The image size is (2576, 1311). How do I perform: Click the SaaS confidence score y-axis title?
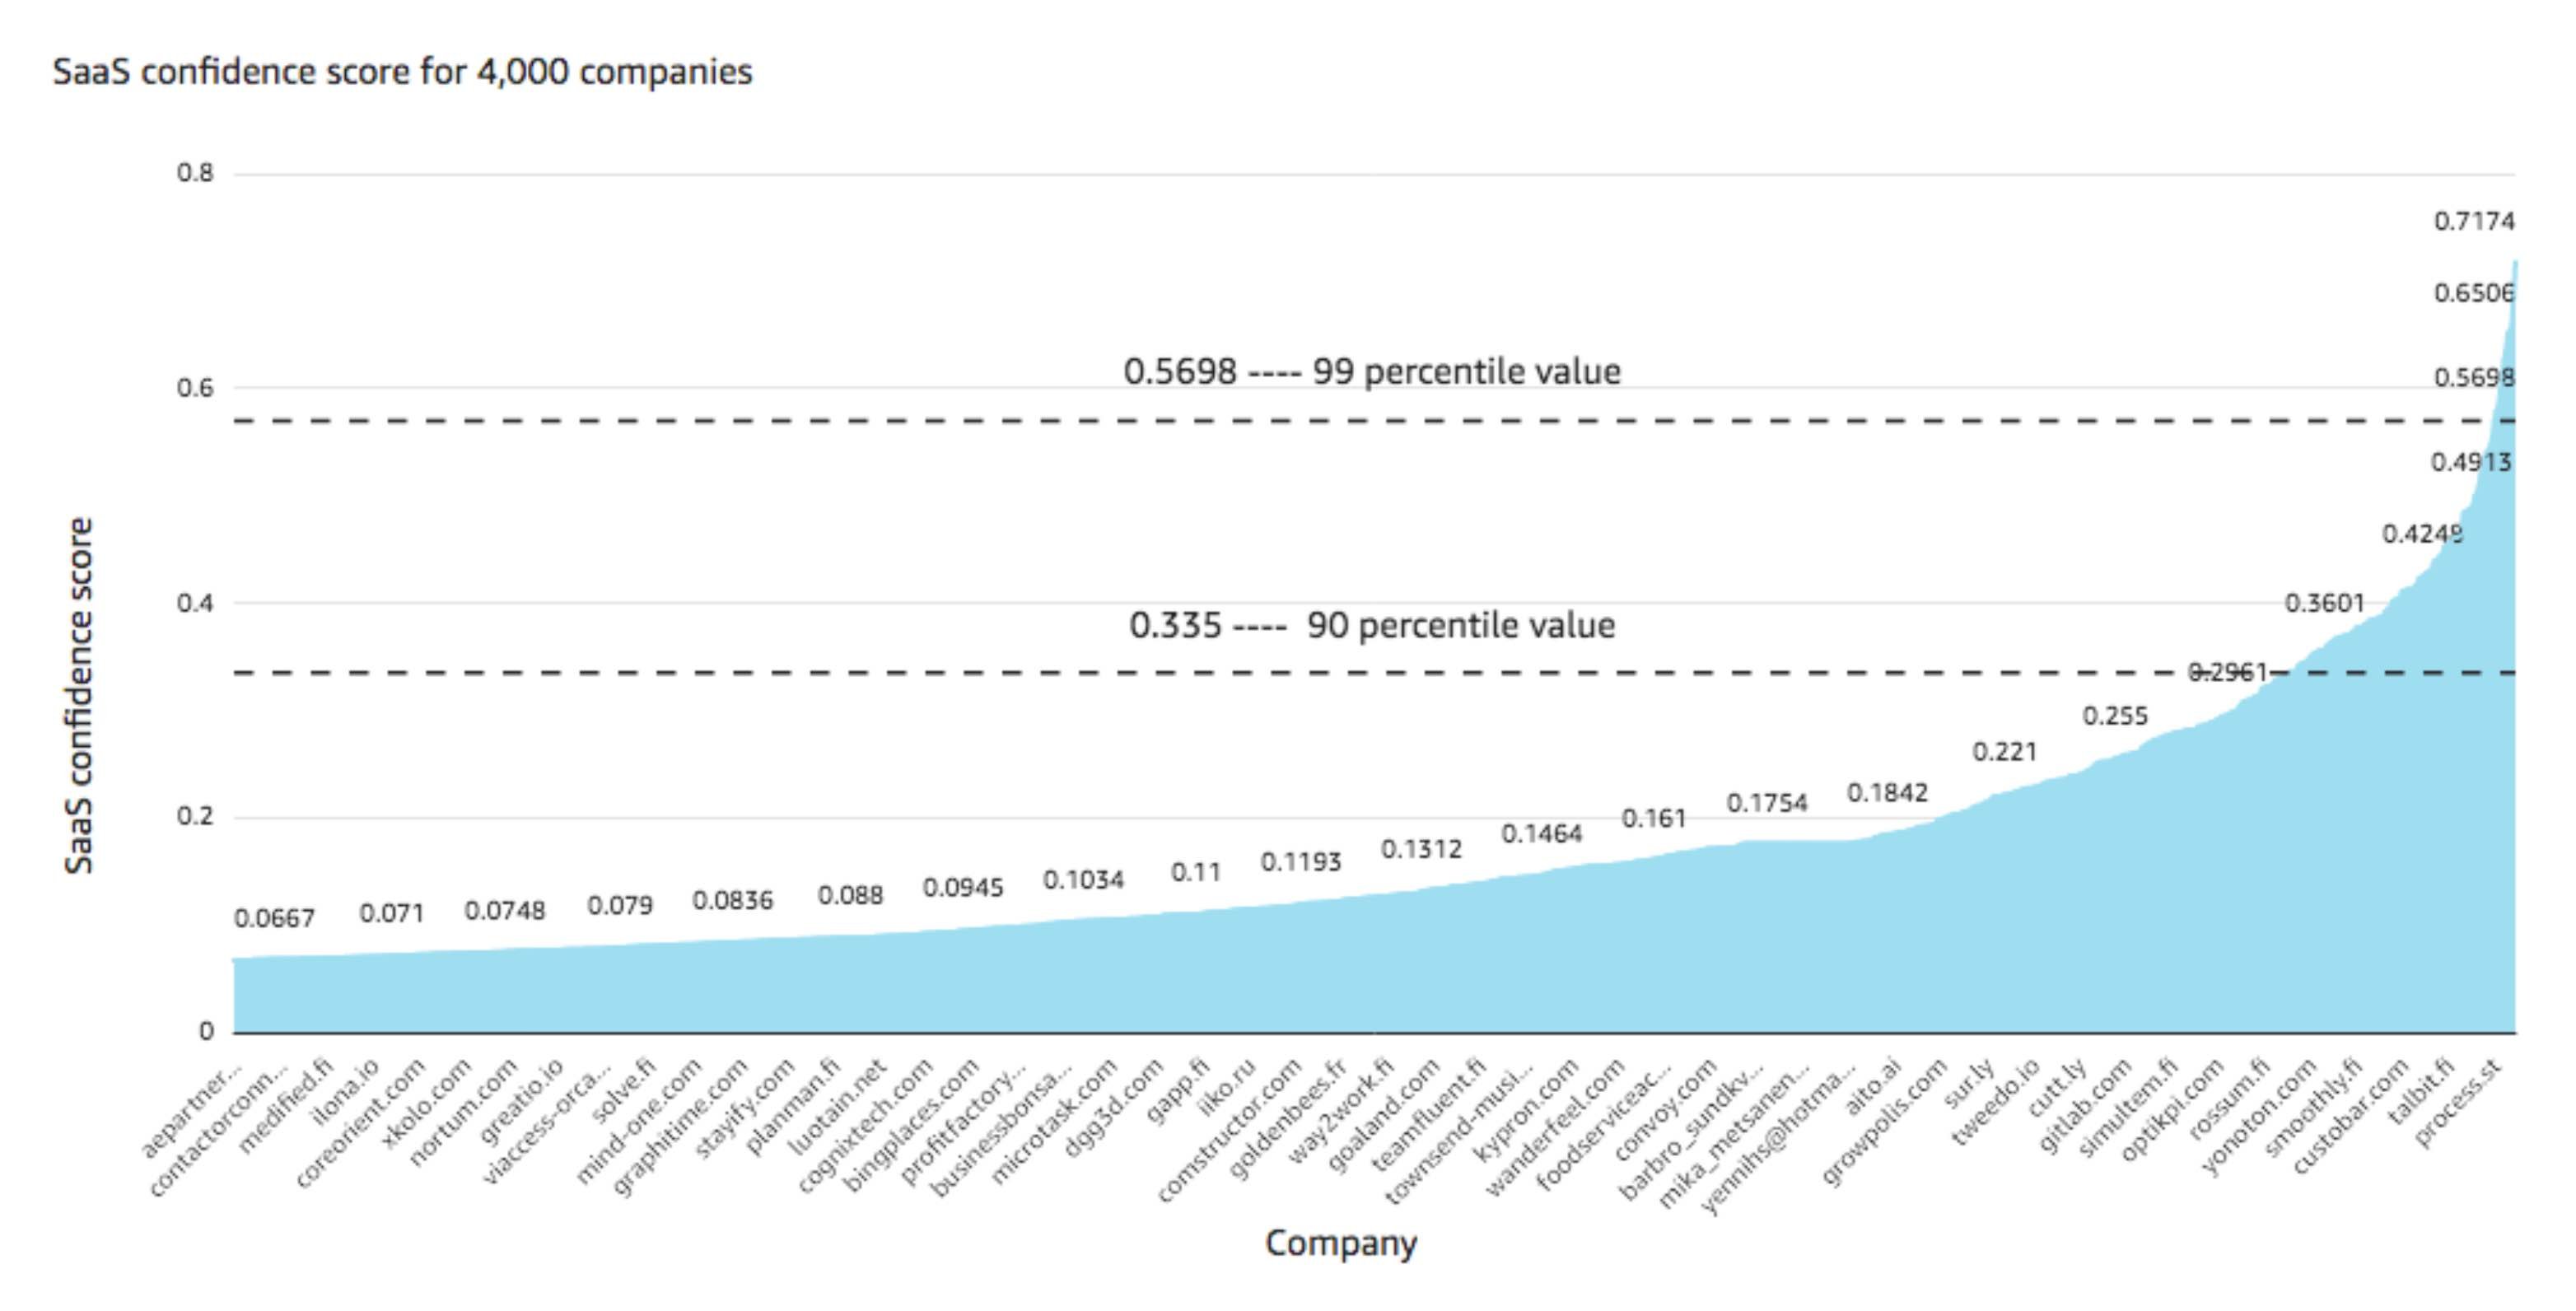pos(78,695)
